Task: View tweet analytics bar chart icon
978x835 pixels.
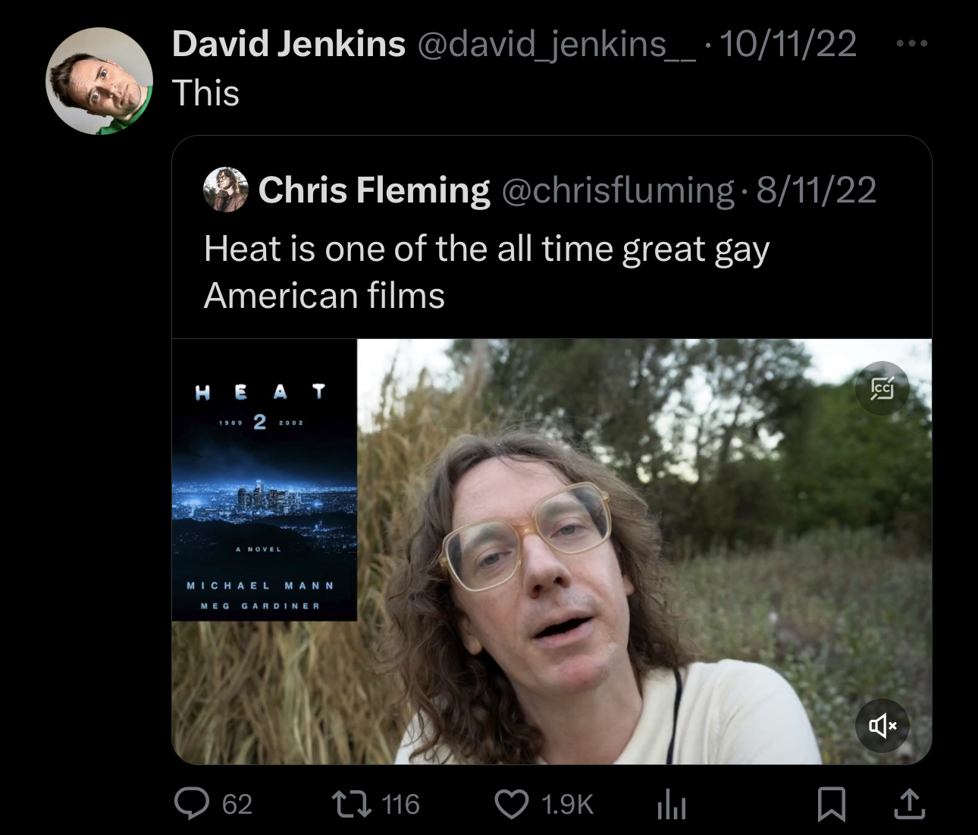Action: pyautogui.click(x=672, y=804)
